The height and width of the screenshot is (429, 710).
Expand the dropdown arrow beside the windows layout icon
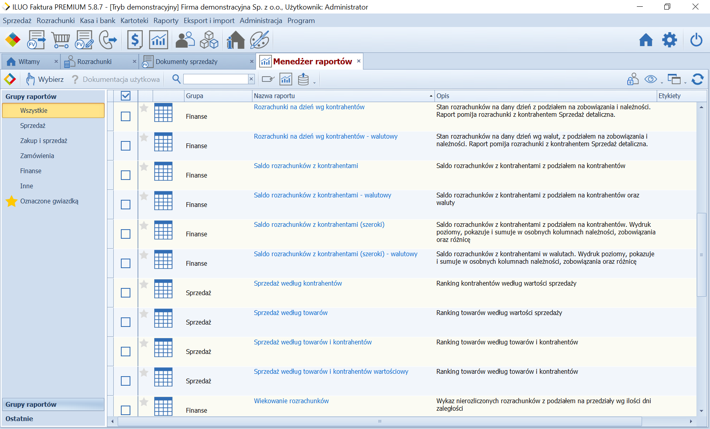point(685,82)
